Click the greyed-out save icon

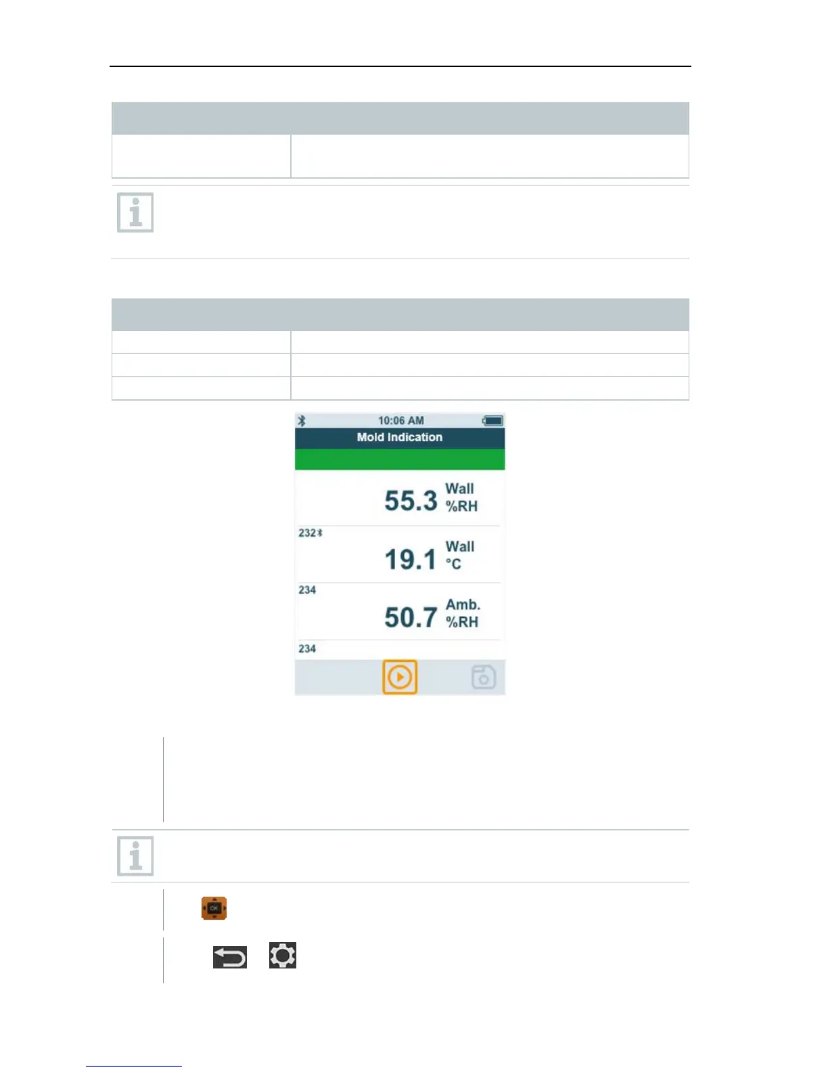click(x=483, y=677)
